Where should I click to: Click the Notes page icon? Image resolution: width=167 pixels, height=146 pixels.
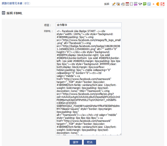click(x=131, y=4)
